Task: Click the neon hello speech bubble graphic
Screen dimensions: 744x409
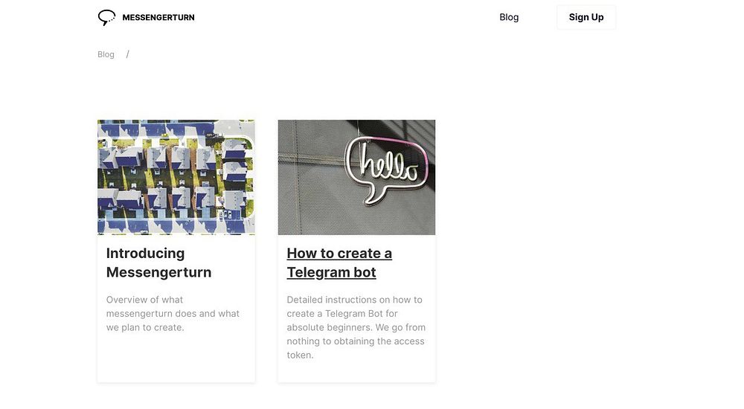Action: tap(386, 170)
